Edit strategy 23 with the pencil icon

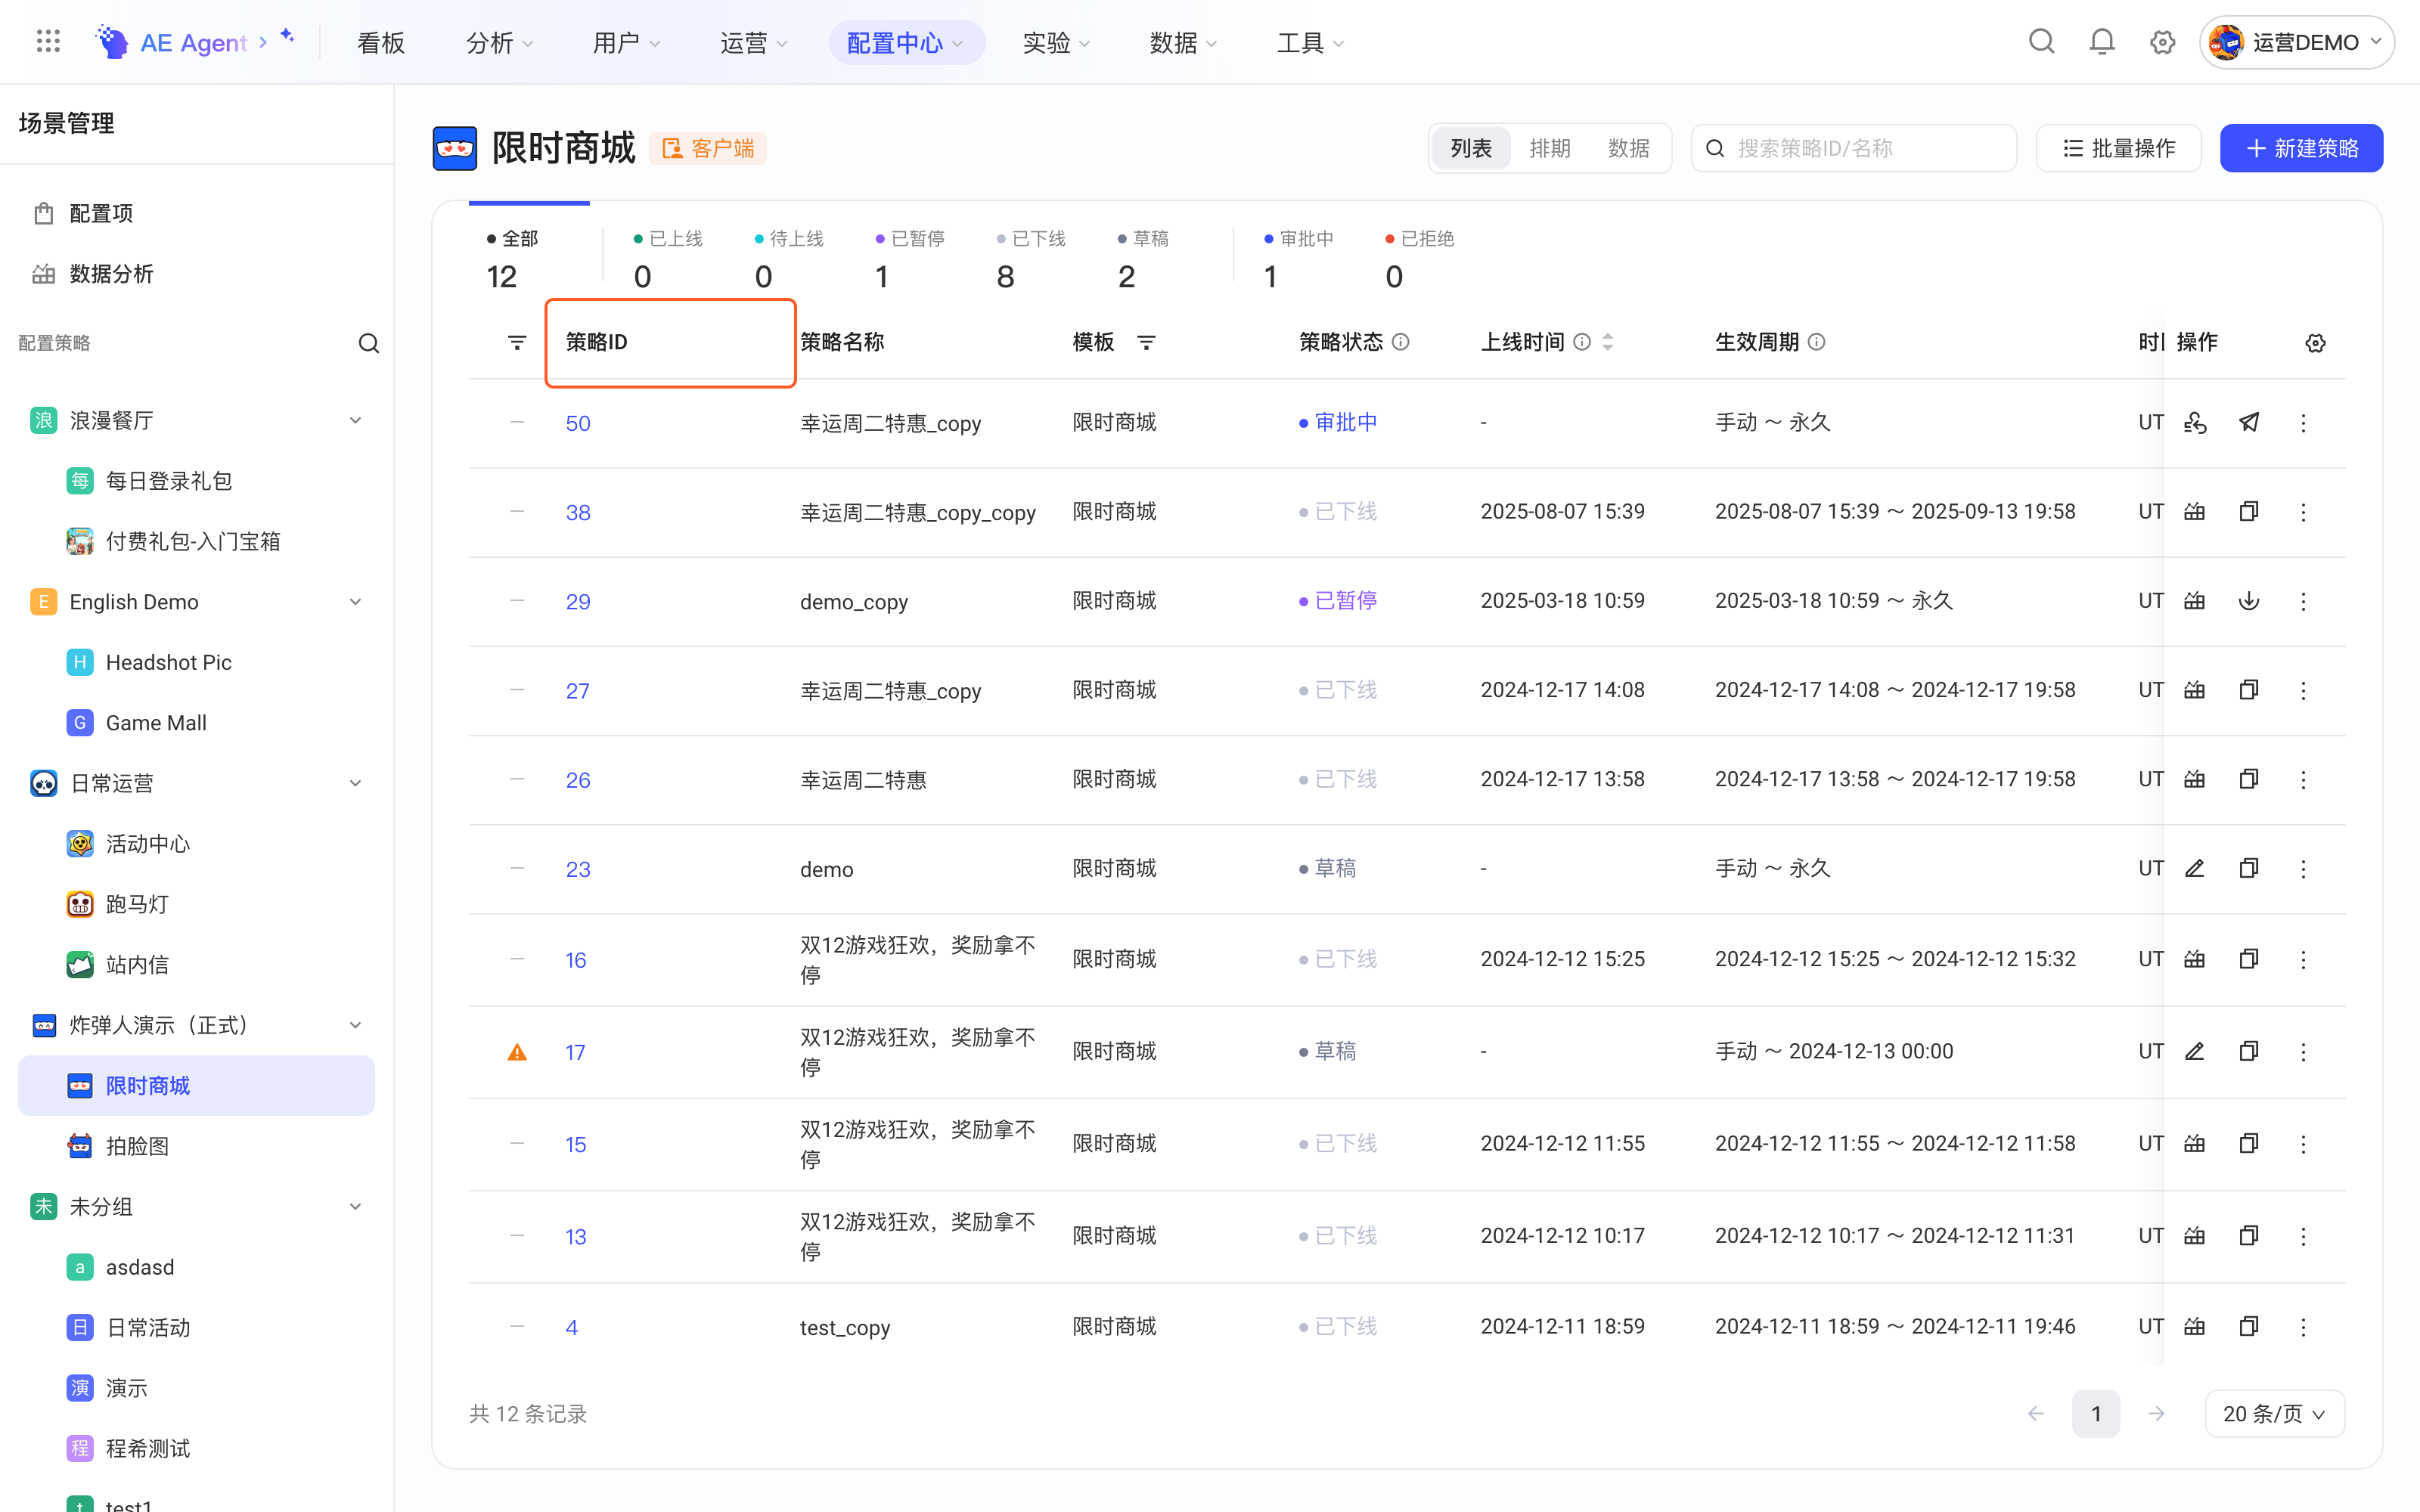point(2195,868)
